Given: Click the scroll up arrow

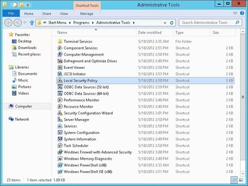Looking at the screenshot, I should pyautogui.click(x=243, y=31).
